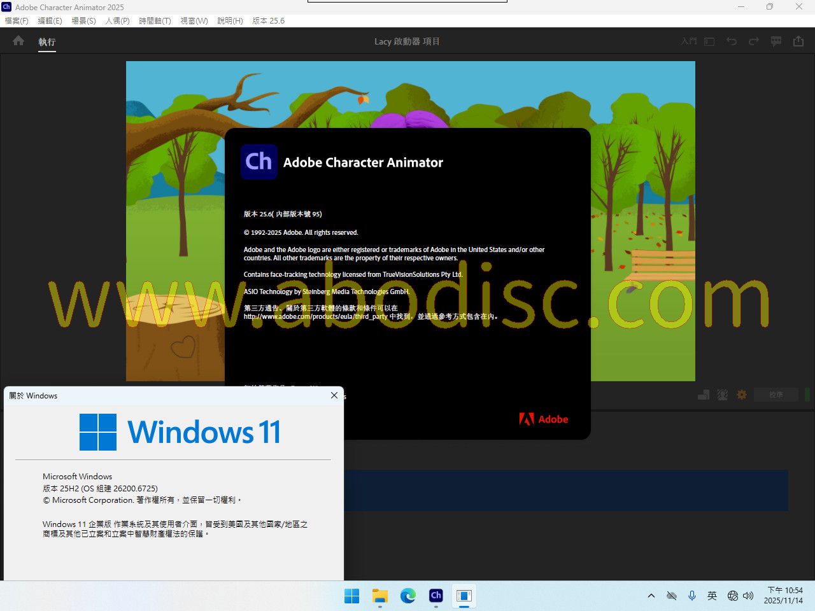Open the feedback speech bubble icon
Screen dimensions: 815x611
[x=776, y=41]
